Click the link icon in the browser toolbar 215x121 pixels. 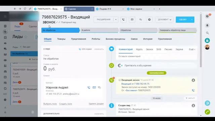pyautogui.click(x=30, y=9)
